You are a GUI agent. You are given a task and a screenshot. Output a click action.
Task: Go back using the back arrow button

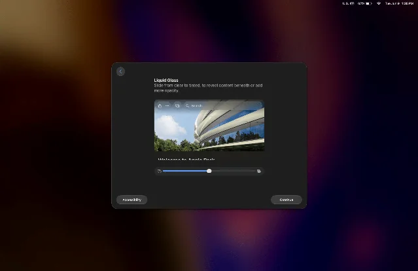(120, 71)
